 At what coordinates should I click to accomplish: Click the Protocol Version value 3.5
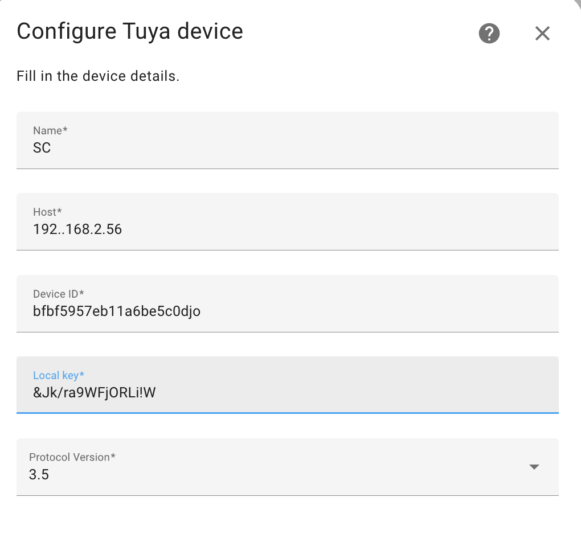(x=39, y=474)
